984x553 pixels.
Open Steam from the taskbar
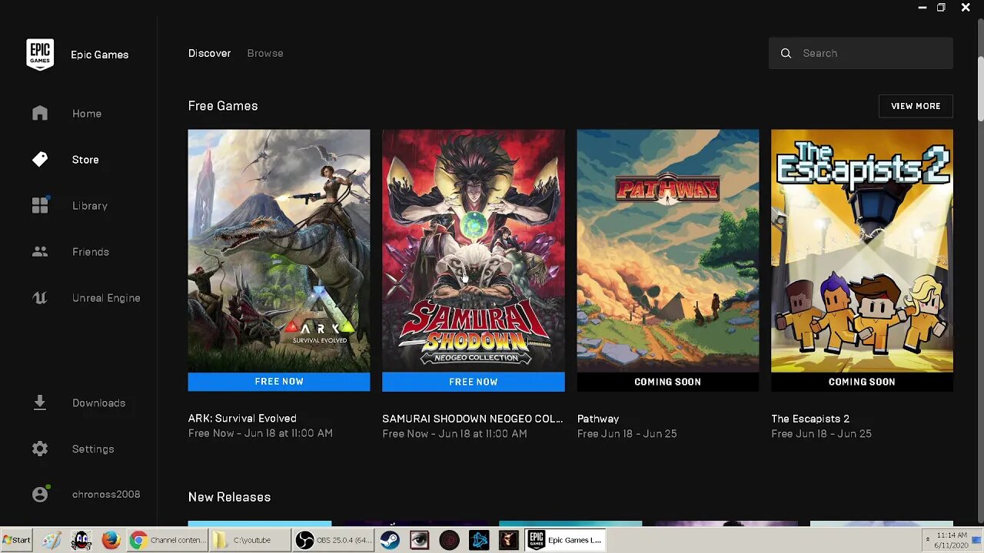click(x=390, y=540)
